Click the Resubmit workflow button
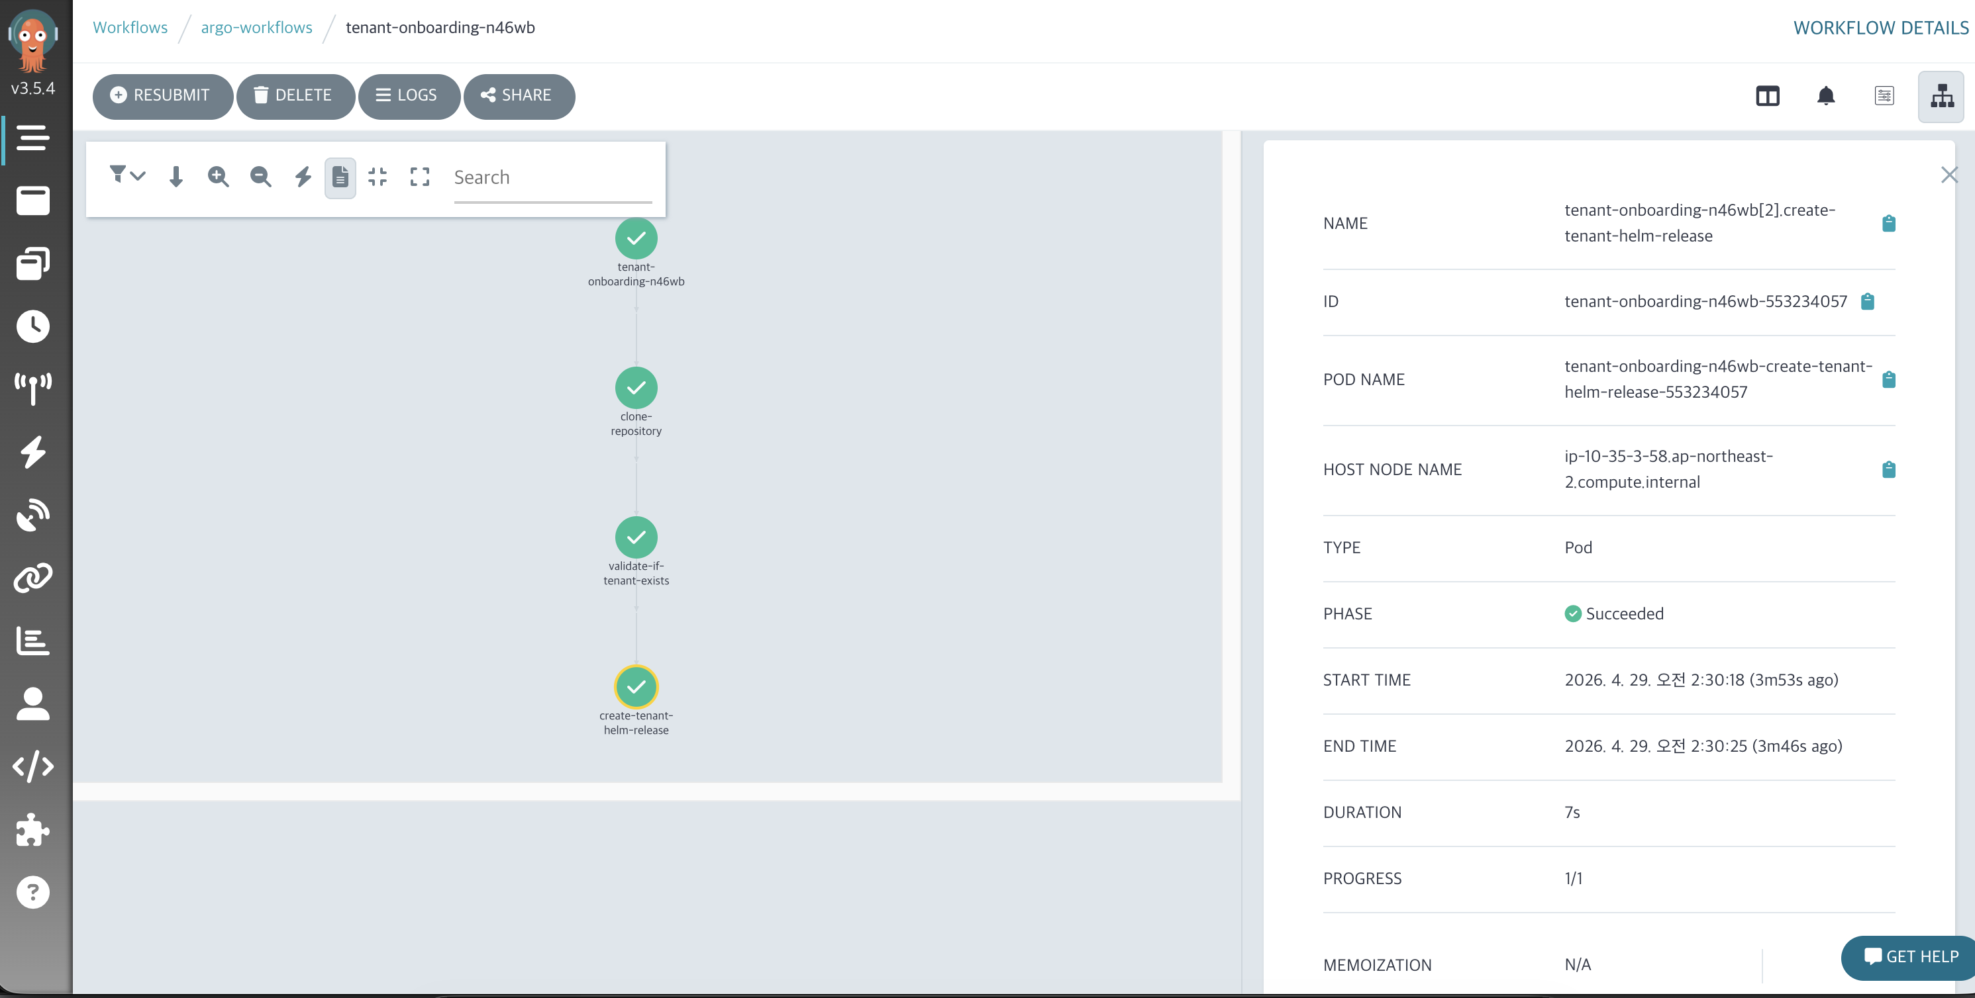This screenshot has width=1975, height=998. click(162, 96)
